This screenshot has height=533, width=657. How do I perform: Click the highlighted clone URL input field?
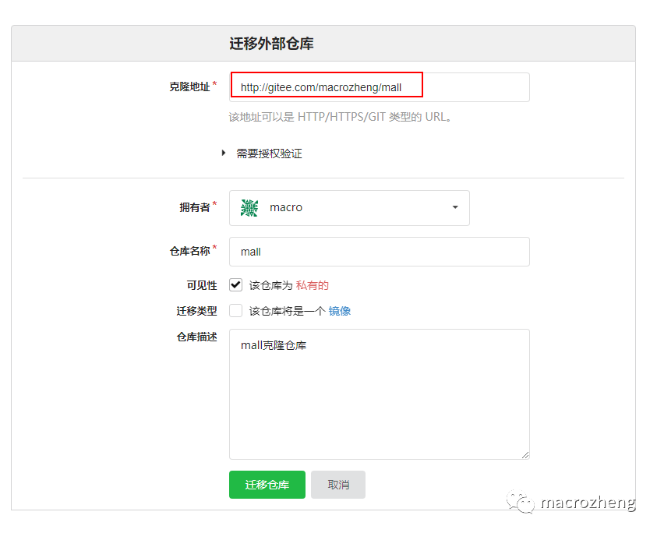pyautogui.click(x=326, y=86)
